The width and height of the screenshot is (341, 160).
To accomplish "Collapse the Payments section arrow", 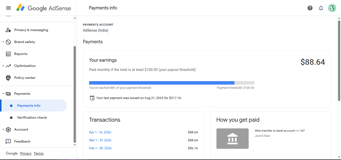I will tap(3, 94).
